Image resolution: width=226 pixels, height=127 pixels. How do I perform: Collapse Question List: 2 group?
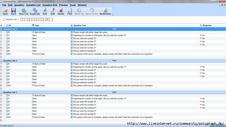1,61
